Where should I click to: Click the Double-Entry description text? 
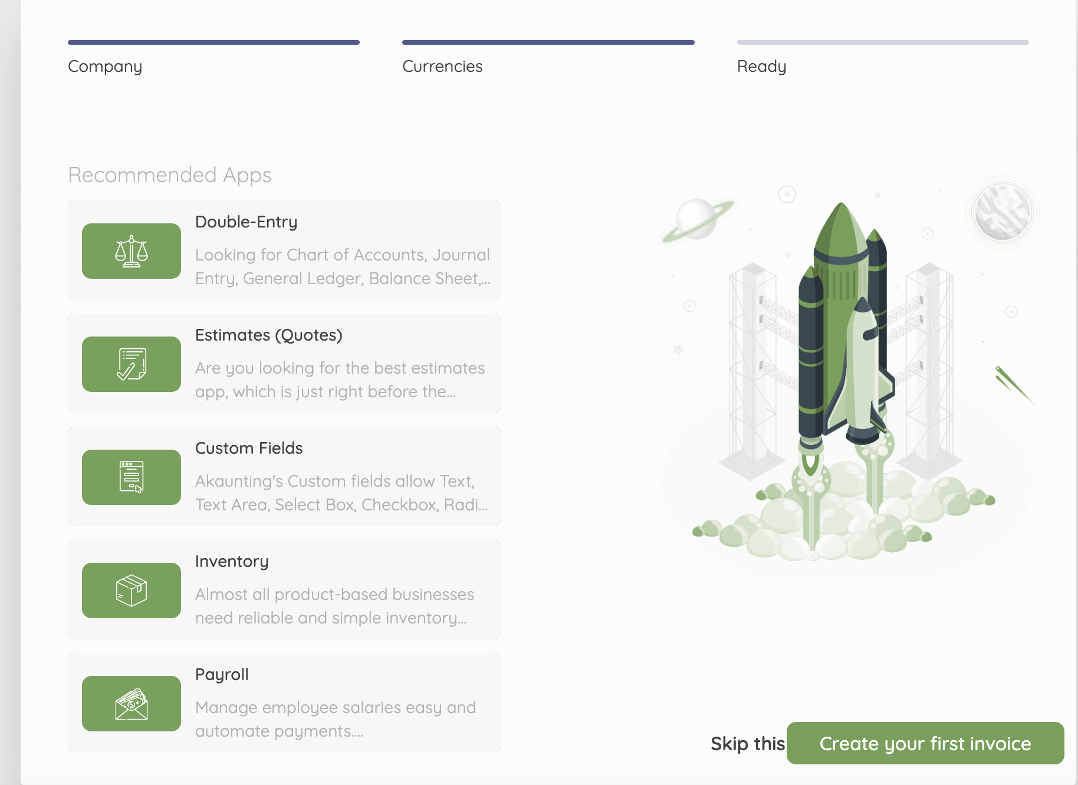[342, 266]
